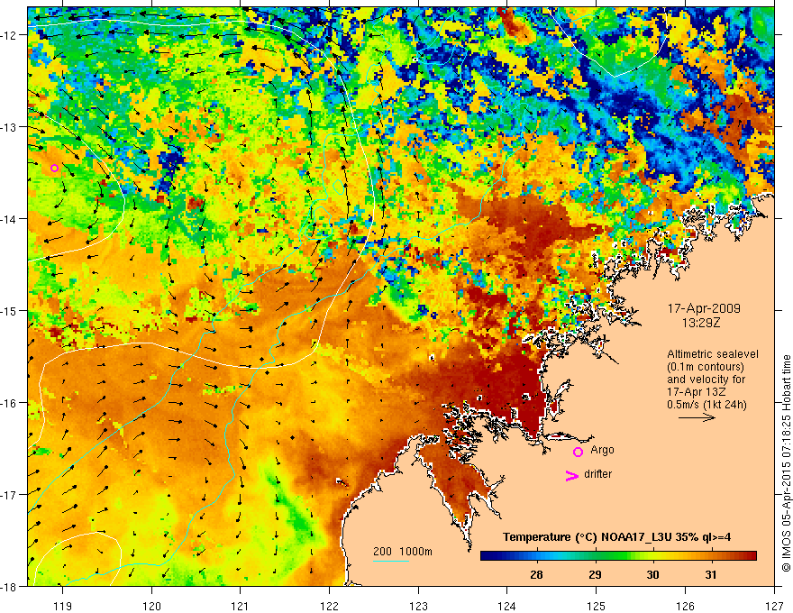793x613 pixels.
Task: Click the 'Argo' legend label
Action: [602, 450]
